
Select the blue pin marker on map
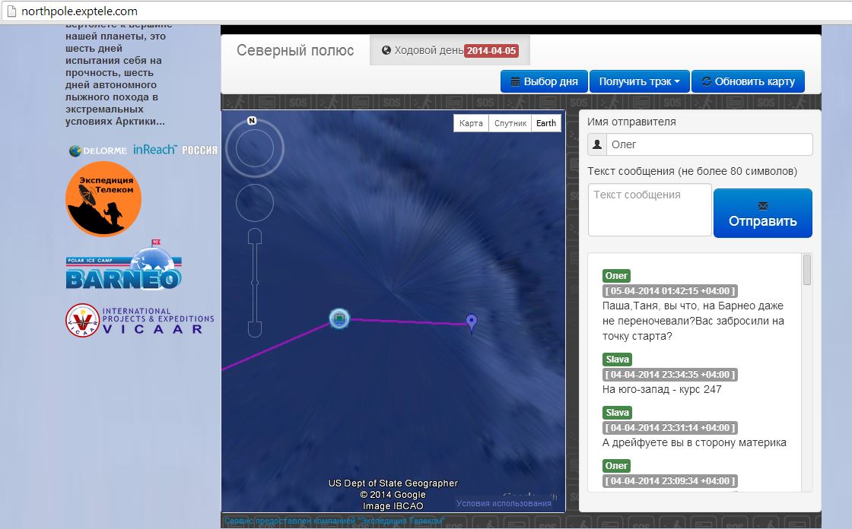coord(472,323)
